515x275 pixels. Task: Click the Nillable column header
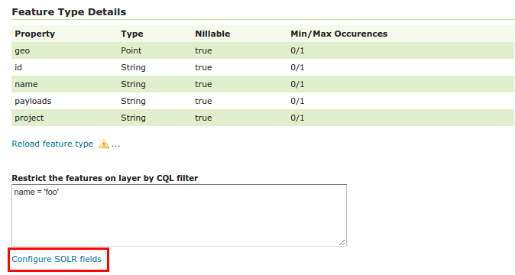(212, 34)
